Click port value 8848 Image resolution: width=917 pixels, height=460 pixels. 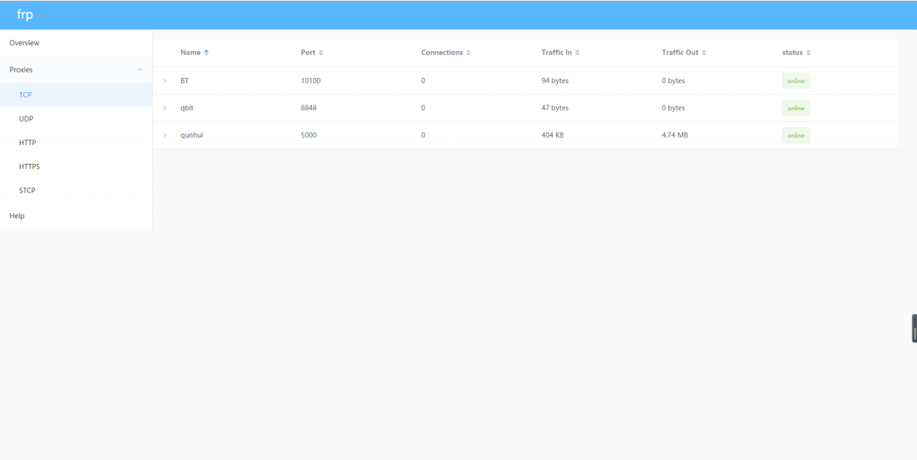(x=309, y=108)
